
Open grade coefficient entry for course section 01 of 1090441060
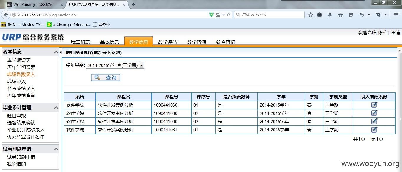374,105
